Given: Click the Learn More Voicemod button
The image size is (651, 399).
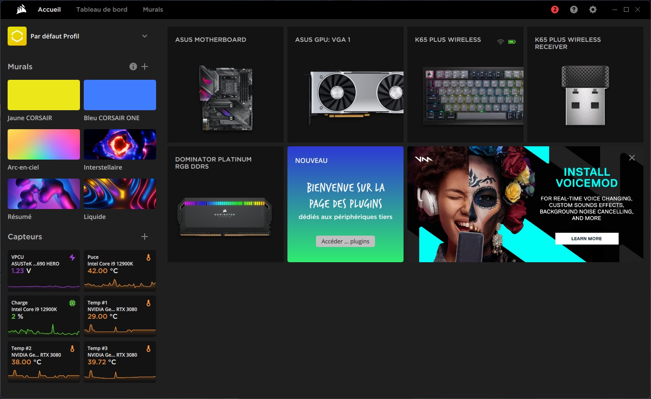Looking at the screenshot, I should [587, 238].
